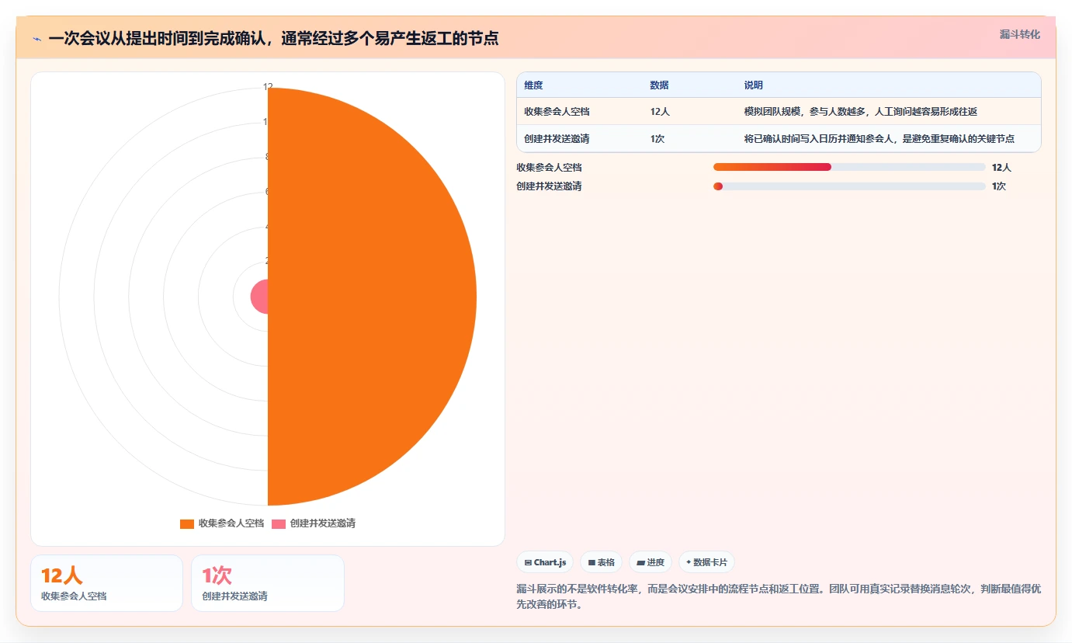Viewport: 1072px width, 643px height.
Task: Click the pink legend swatch for 创建并发送邀请
Action: pos(279,523)
